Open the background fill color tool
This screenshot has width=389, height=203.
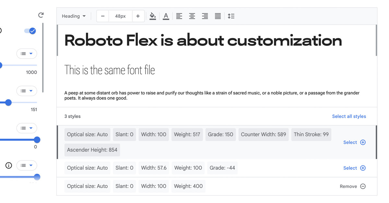coord(153,16)
